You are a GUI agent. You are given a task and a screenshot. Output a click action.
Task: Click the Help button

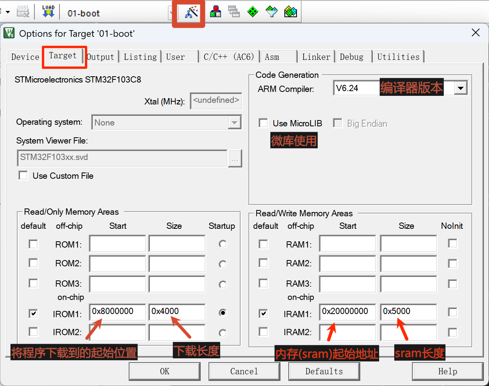coord(448,372)
